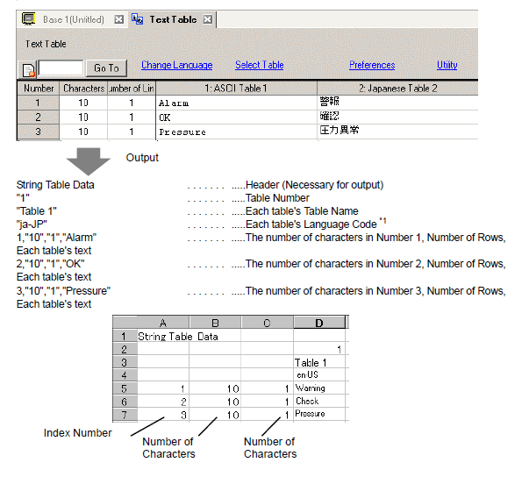This screenshot has width=529, height=484.
Task: Click the Go To button
Action: coord(106,68)
